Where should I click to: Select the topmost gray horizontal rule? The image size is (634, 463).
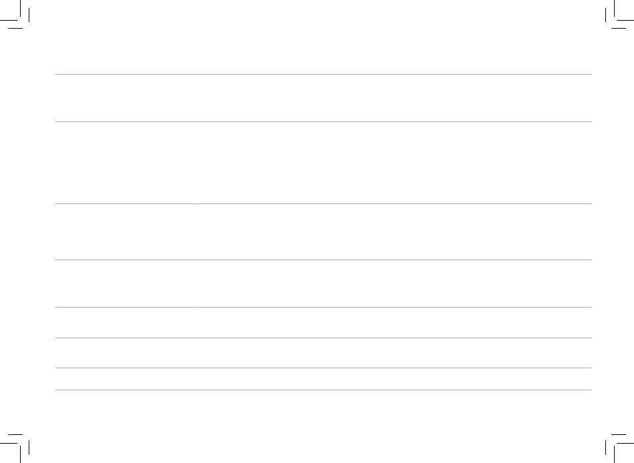coord(323,75)
